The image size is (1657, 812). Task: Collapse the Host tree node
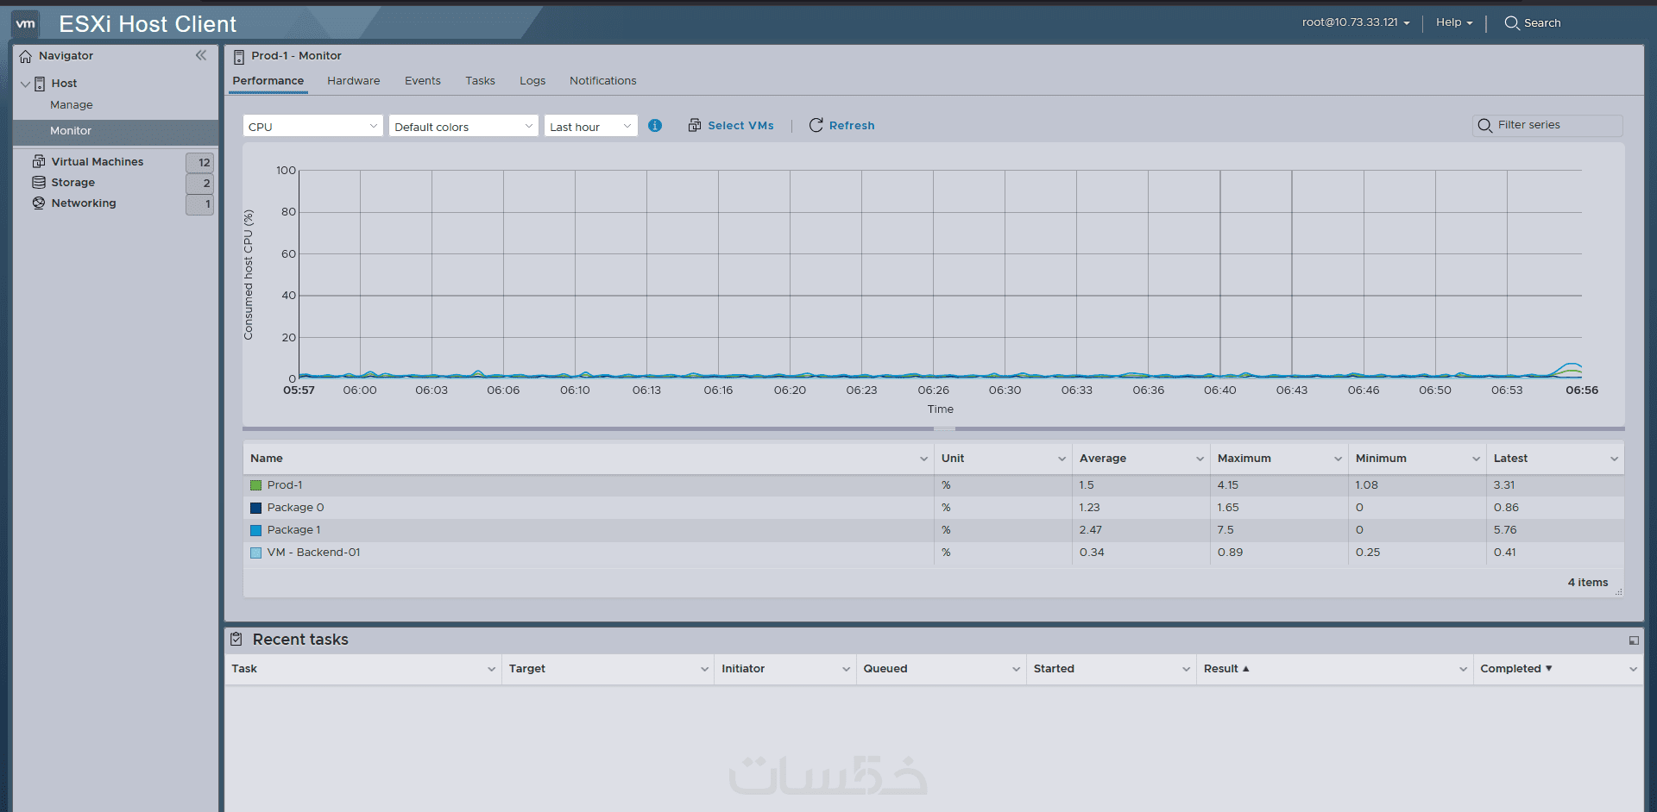tap(25, 84)
